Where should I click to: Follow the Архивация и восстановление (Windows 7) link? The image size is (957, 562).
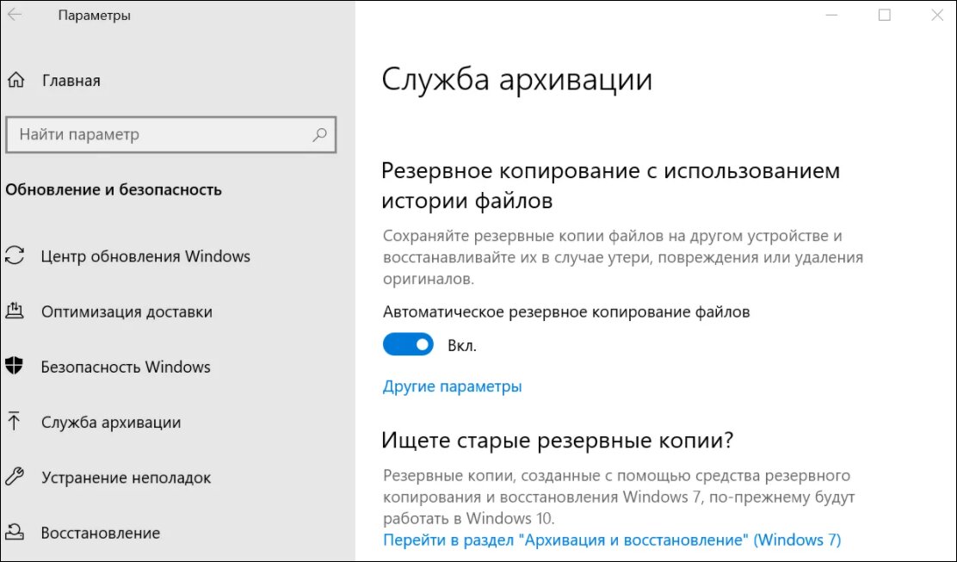tap(612, 540)
